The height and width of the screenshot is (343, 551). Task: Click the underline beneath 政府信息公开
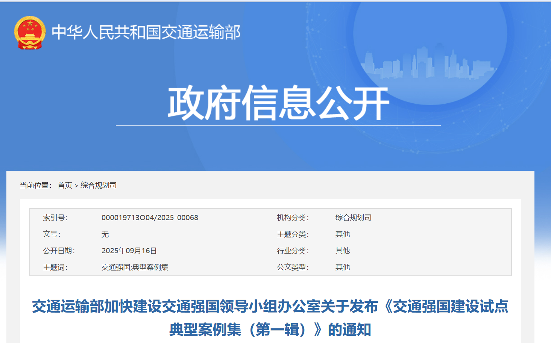pos(279,125)
